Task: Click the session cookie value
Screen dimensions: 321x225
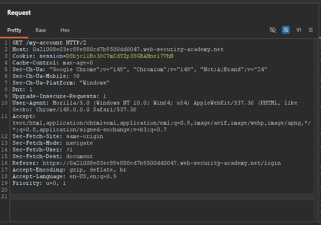Action: tap(120, 56)
